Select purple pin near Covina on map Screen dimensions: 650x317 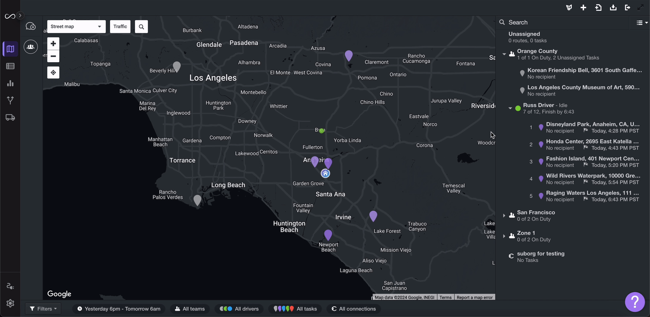coord(349,55)
